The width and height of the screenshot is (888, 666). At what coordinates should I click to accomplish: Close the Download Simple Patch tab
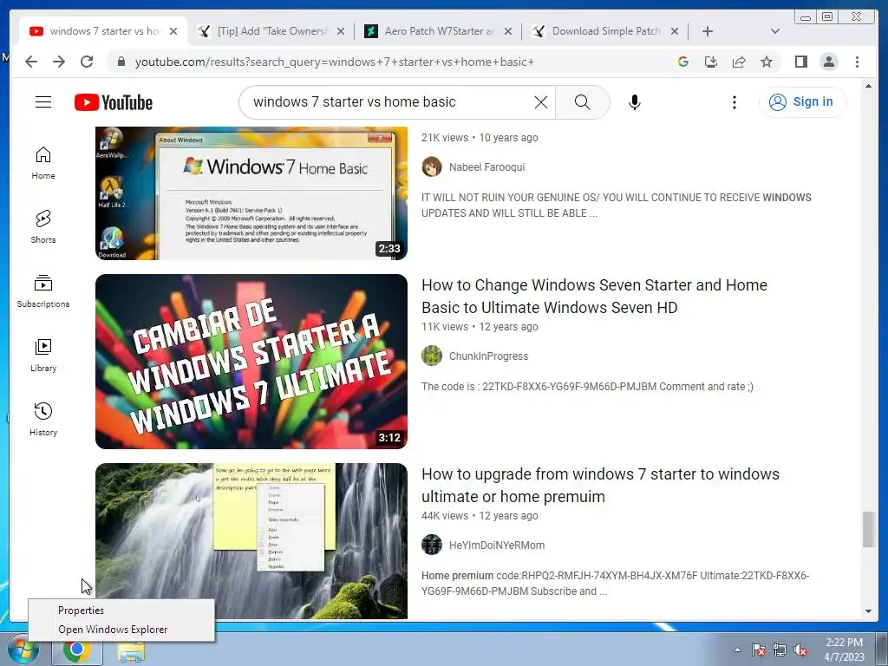[x=675, y=31]
